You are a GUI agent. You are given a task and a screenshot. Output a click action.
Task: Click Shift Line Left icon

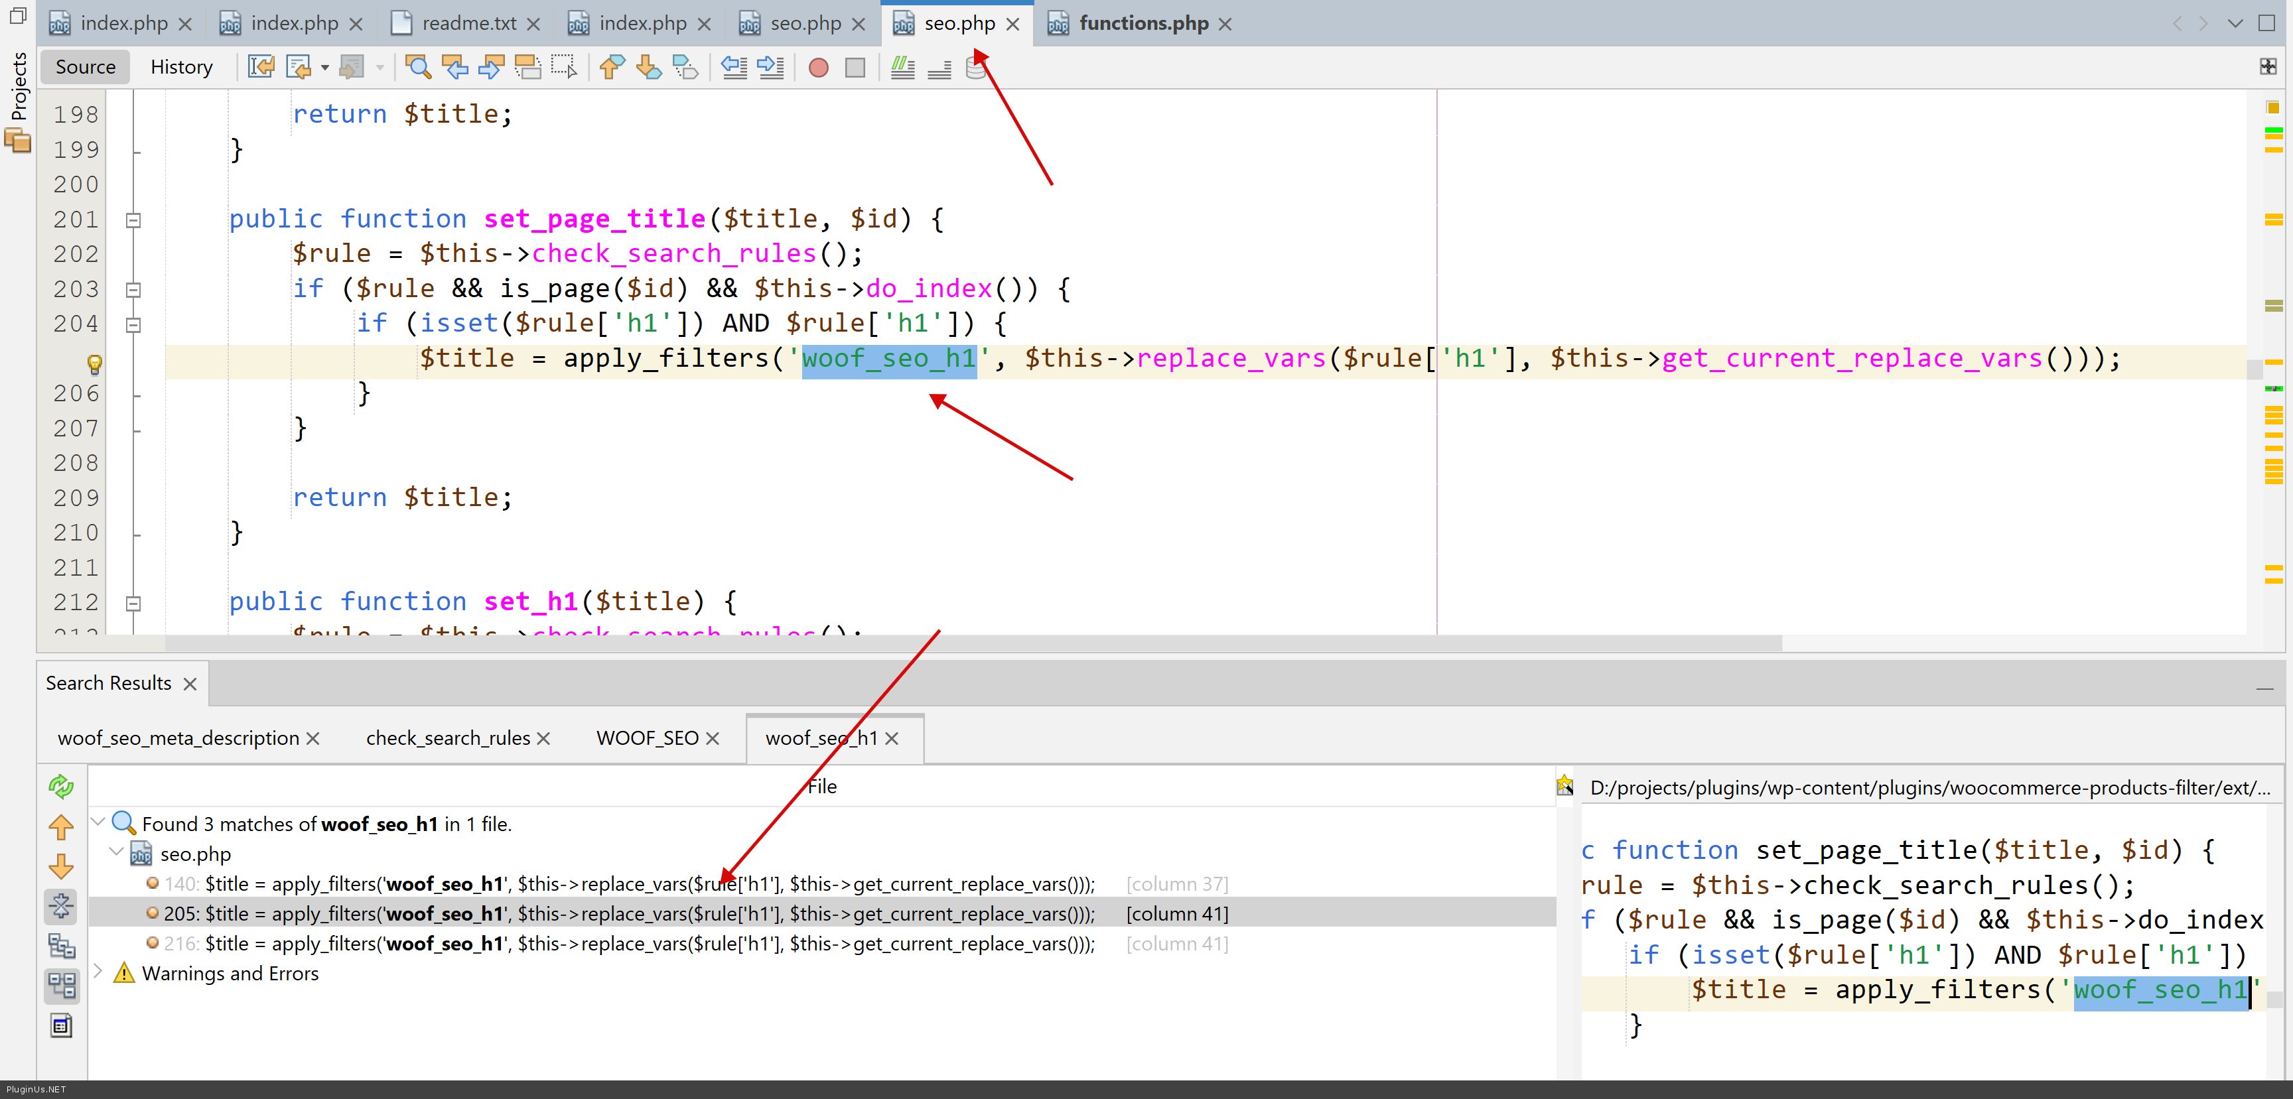(x=733, y=68)
